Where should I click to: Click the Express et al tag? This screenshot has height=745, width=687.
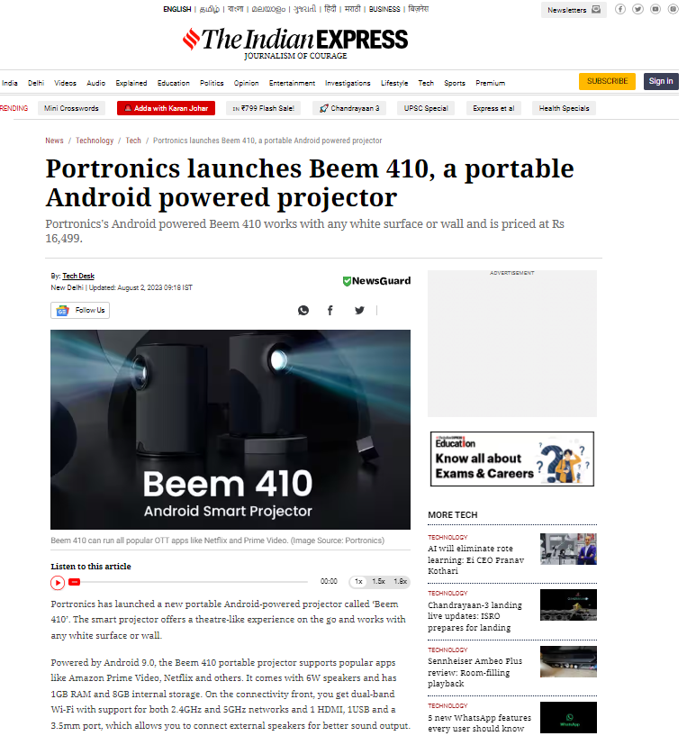coord(493,108)
